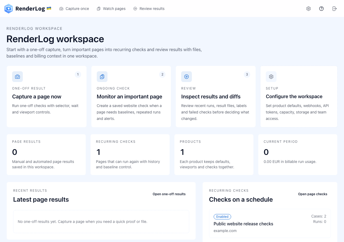Click the Page Results stat card
Image resolution: width=344 pixels, height=242 pixels.
coord(46,155)
